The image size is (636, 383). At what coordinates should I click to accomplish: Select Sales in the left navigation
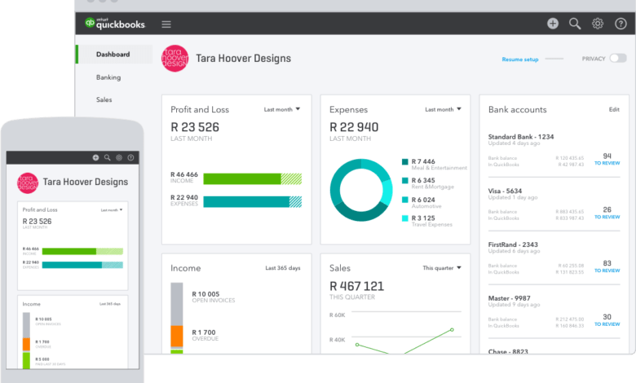[104, 99]
